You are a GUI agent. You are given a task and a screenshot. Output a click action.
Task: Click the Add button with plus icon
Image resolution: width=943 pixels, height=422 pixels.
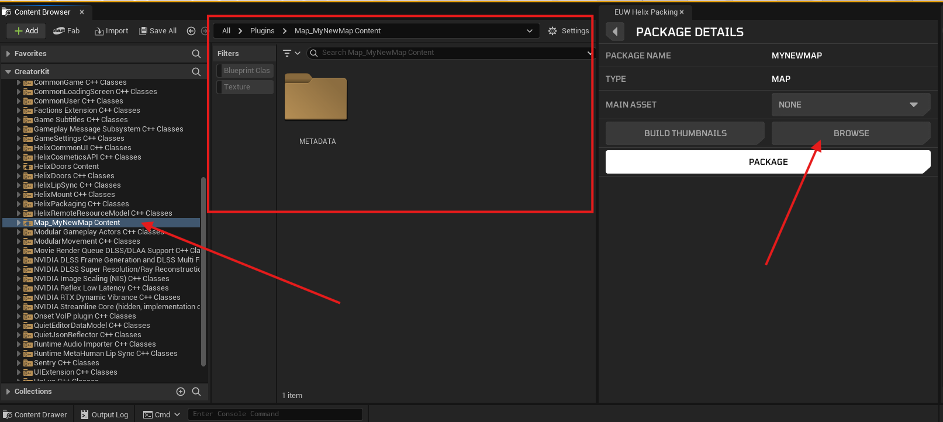tap(26, 31)
